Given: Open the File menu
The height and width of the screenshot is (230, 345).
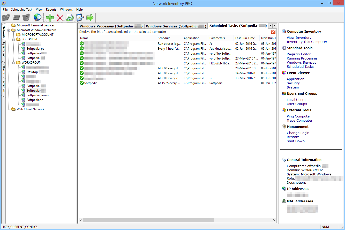Looking at the screenshot, I should point(5,10).
